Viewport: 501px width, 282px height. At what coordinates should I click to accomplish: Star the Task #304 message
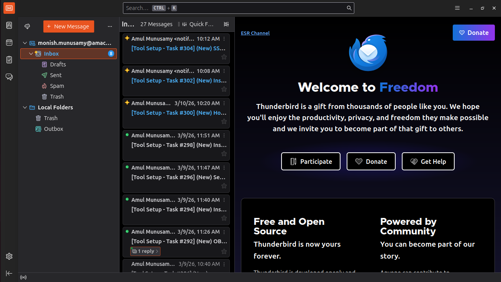click(224, 57)
